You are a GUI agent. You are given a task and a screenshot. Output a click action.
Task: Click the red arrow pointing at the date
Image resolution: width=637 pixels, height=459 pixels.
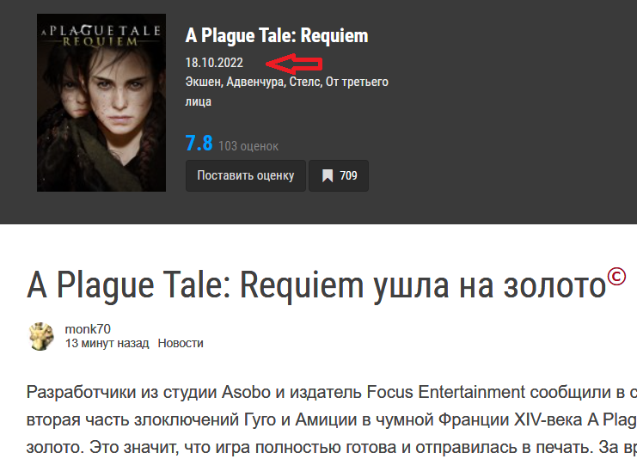pyautogui.click(x=294, y=64)
